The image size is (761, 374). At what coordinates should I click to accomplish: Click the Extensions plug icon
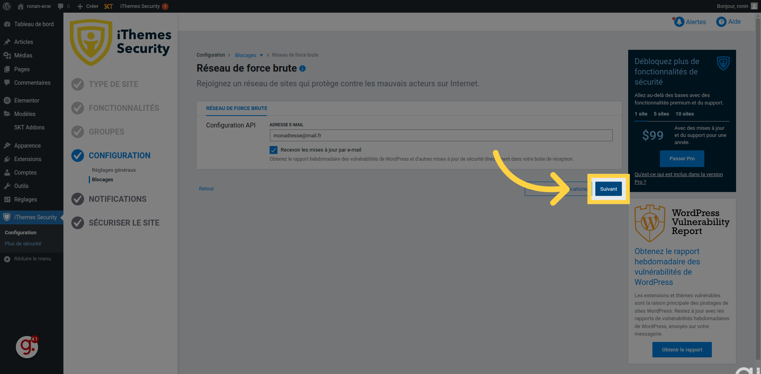pos(7,159)
